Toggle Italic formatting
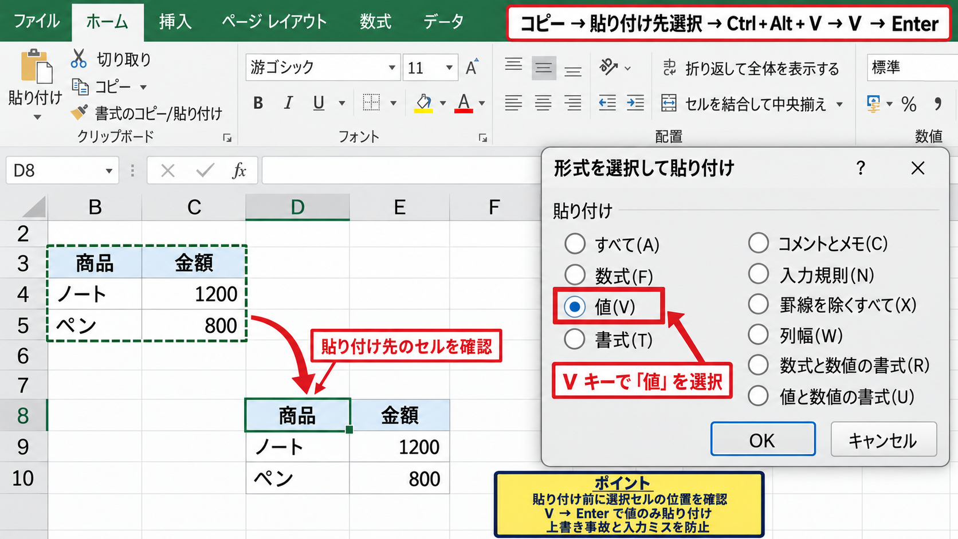Viewport: 958px width, 539px height. 288,103
